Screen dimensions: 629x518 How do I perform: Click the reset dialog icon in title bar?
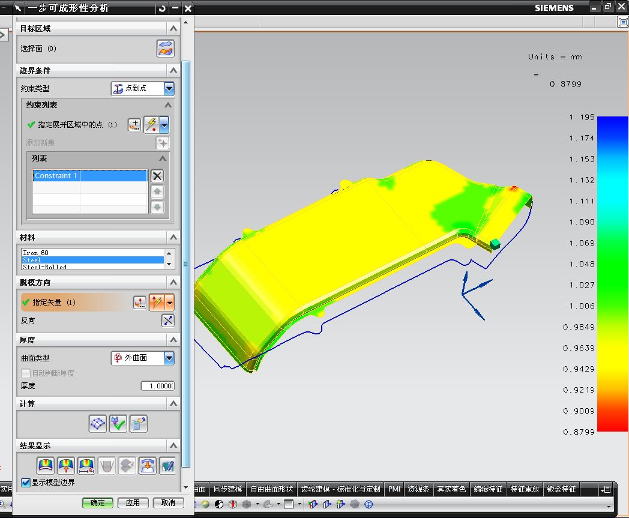pyautogui.click(x=162, y=8)
